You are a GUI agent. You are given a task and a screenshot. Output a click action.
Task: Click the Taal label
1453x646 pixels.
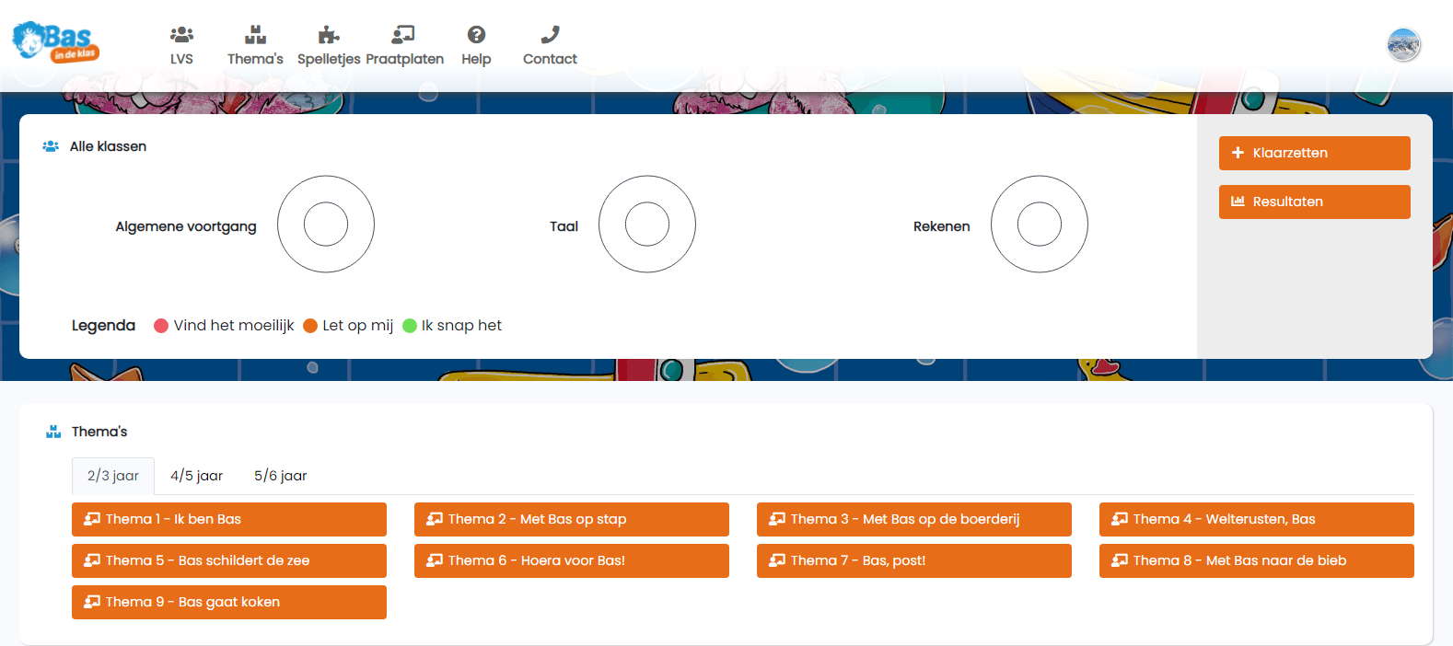tap(564, 226)
